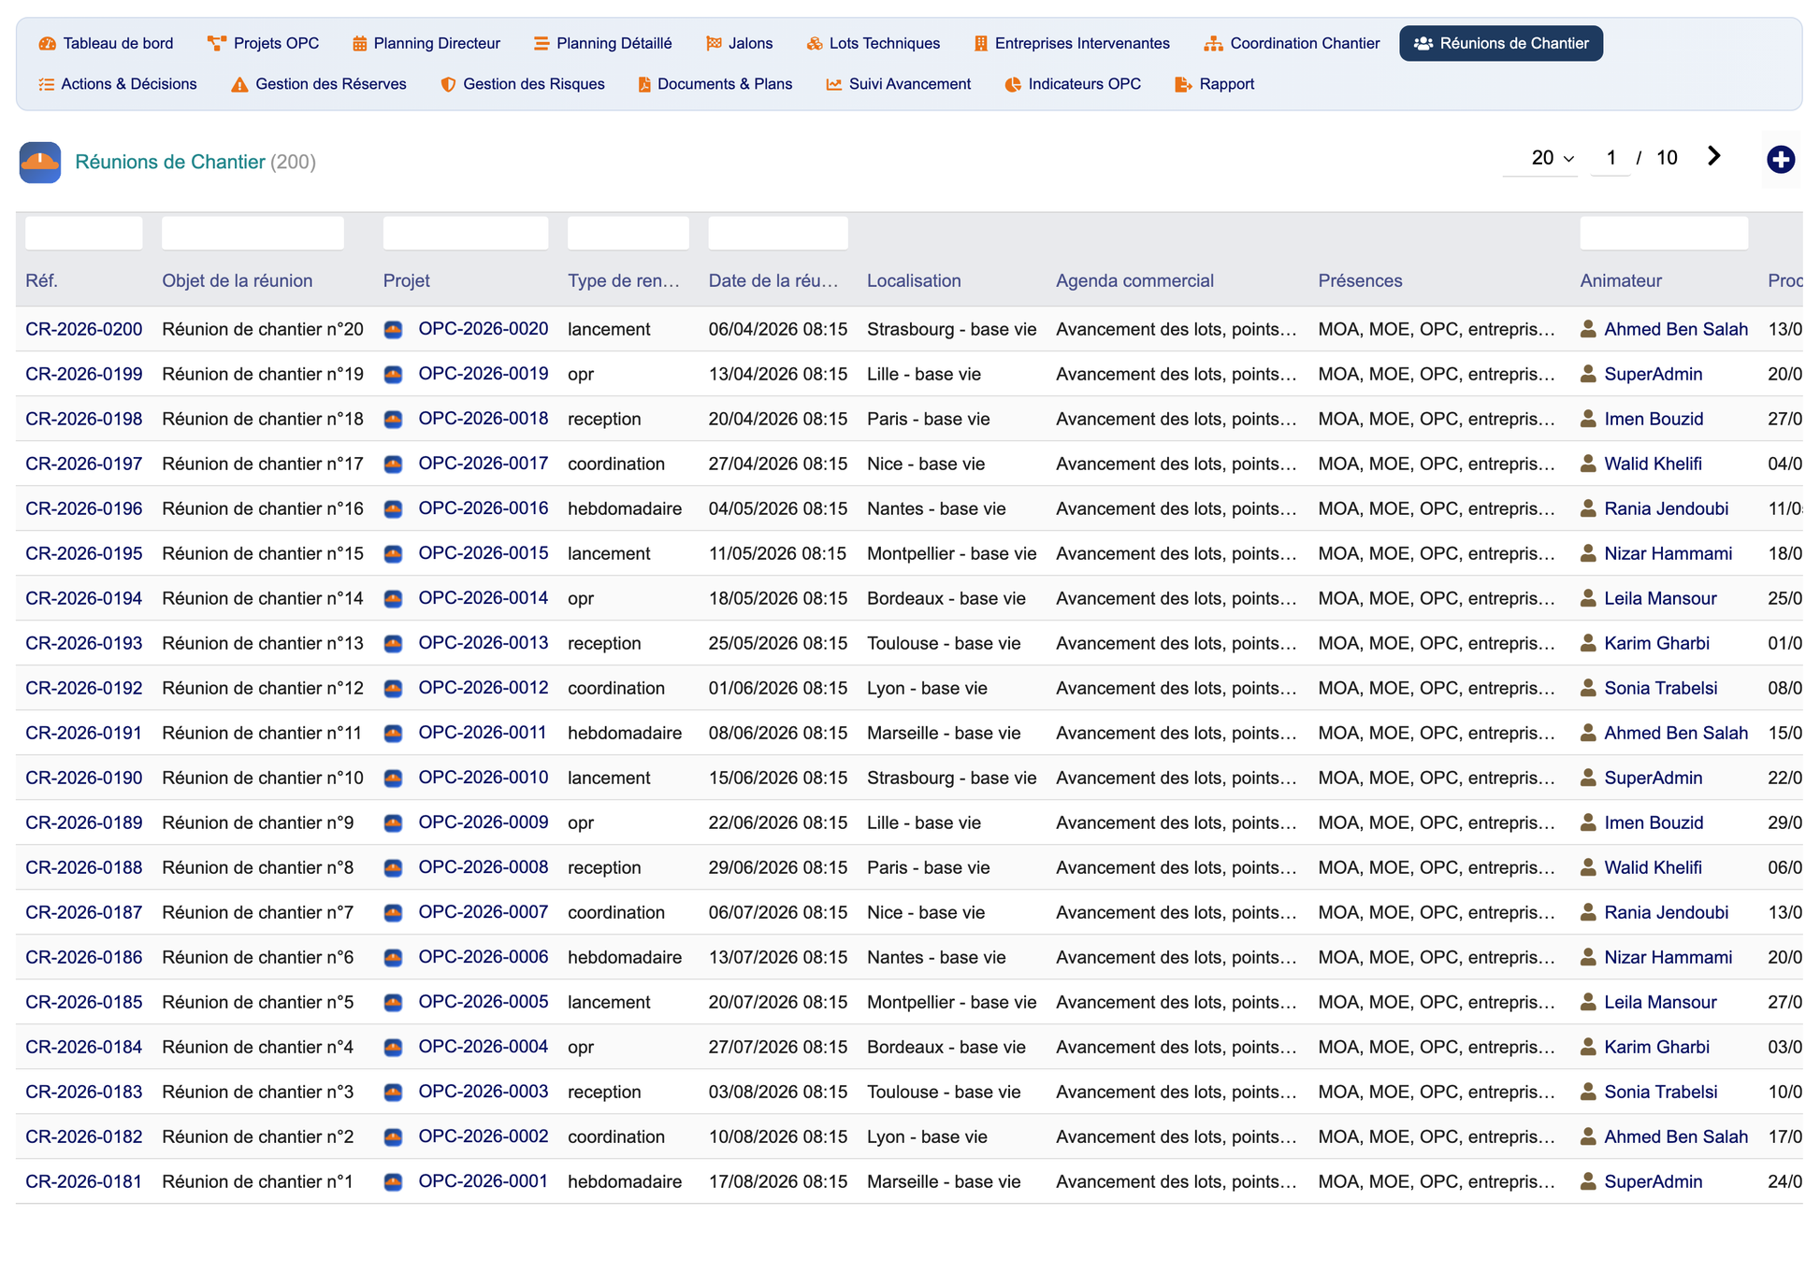Click the Jalons flag icon
Image resolution: width=1820 pixels, height=1272 pixels.
[714, 43]
